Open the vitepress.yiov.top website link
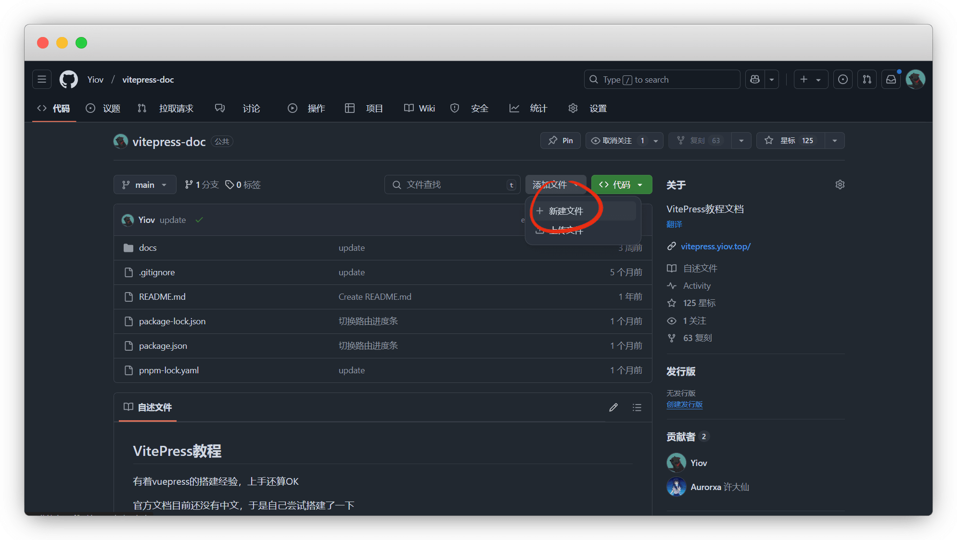 pyautogui.click(x=715, y=246)
